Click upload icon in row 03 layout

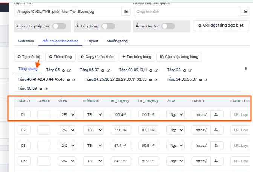[216, 145]
